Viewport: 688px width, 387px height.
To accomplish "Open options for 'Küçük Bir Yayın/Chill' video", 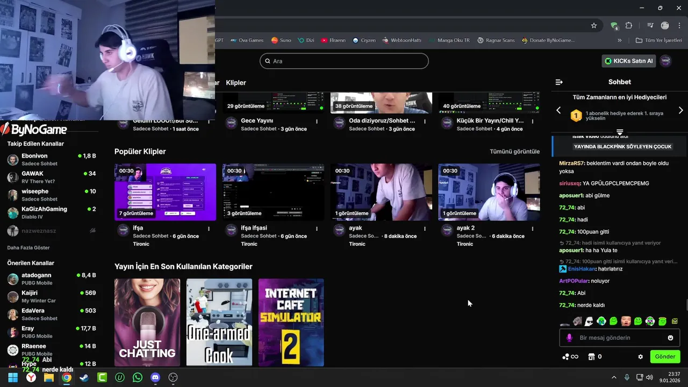I will click(x=533, y=121).
